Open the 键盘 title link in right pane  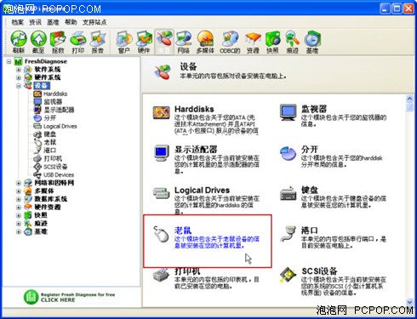point(310,190)
